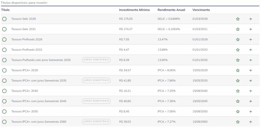Add Tesouro Selic 2031 using plus icon
Viewport: 261px width, 128px height.
coord(251,29)
